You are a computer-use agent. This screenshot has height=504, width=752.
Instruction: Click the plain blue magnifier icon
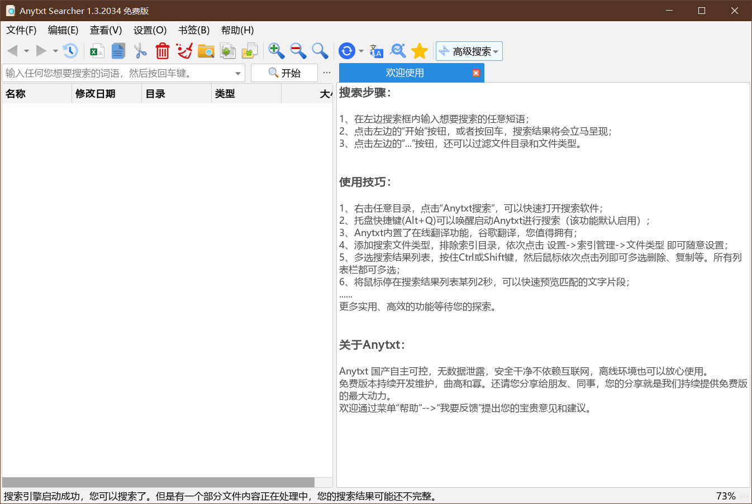(x=320, y=51)
